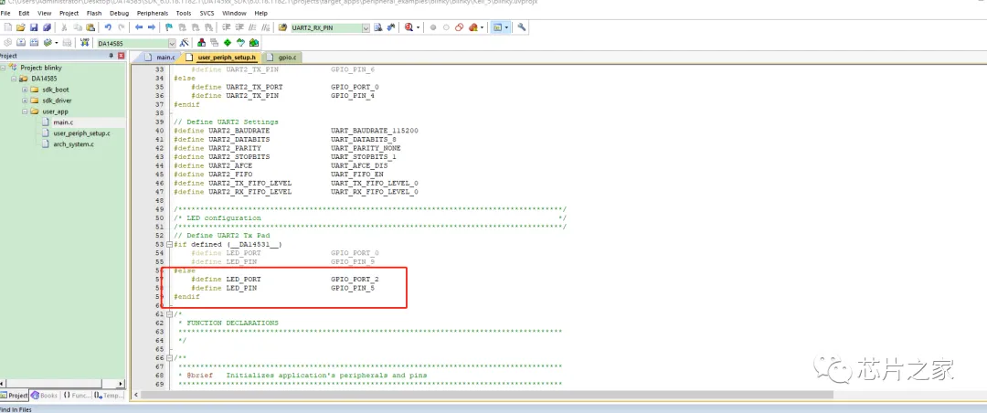The height and width of the screenshot is (413, 987).
Task: Click the Build target icon
Action: (x=20, y=43)
